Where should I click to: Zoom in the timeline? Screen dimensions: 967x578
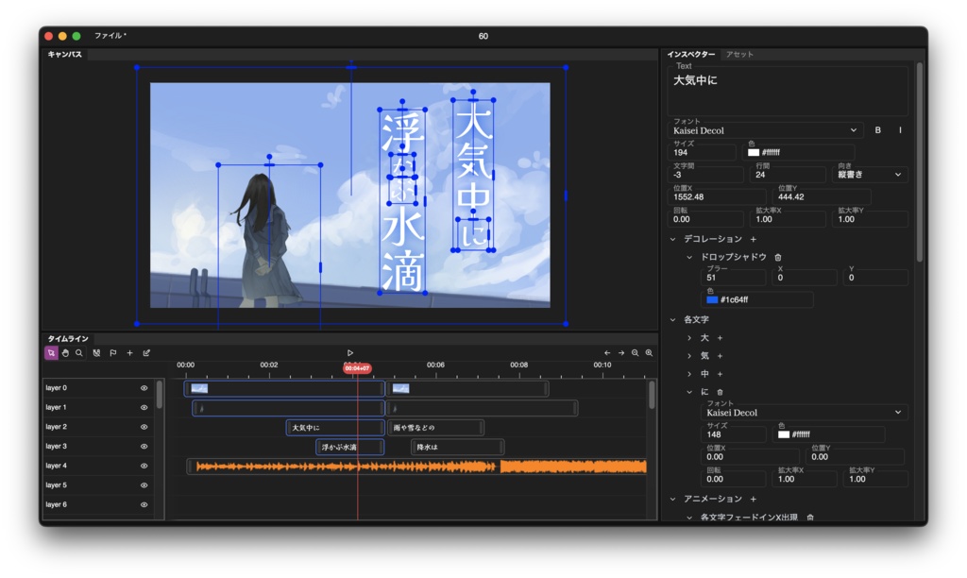coord(650,353)
